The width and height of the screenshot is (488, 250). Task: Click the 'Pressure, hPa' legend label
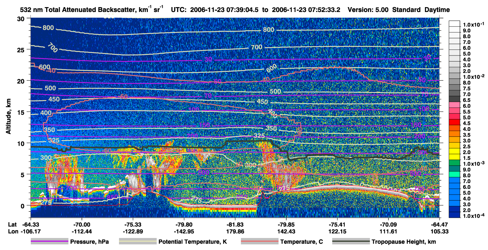point(90,242)
